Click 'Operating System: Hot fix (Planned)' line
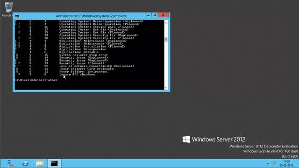 point(92,32)
